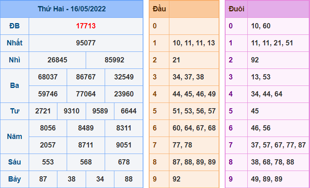Screen dimensions: 310x188
Task: Click the Tư row label
Action: [15, 111]
